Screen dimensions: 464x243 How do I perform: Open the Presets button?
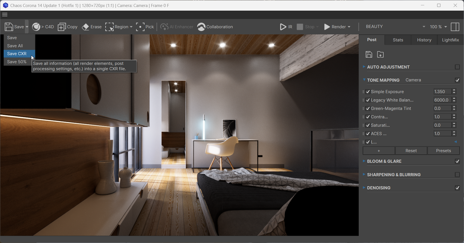[x=444, y=151]
